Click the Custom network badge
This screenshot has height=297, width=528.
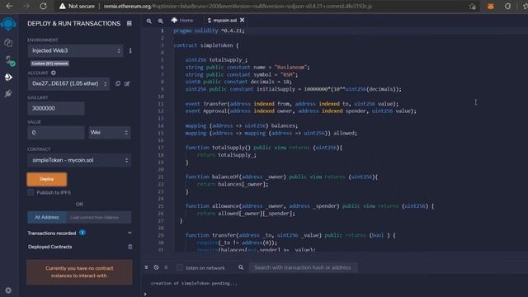tap(49, 64)
